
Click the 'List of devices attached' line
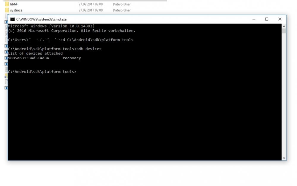pyautogui.click(x=35, y=53)
